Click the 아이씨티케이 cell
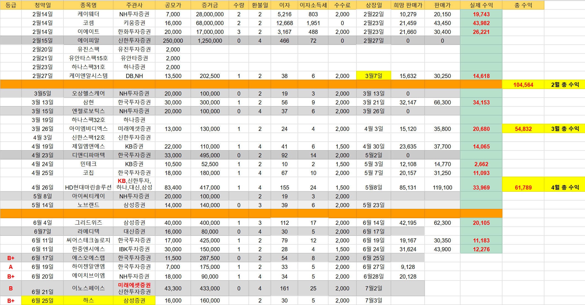Viewport: 585px width, 305px height. [88, 196]
